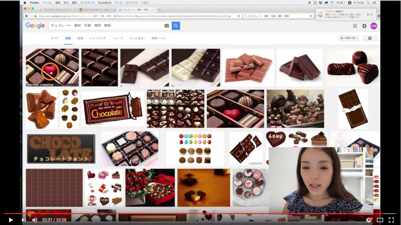Open the Google apps grid icon

[355, 26]
